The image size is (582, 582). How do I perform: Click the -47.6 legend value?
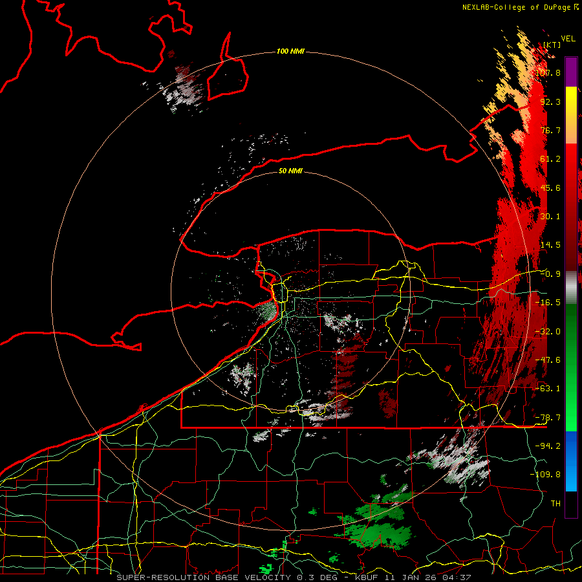(548, 360)
